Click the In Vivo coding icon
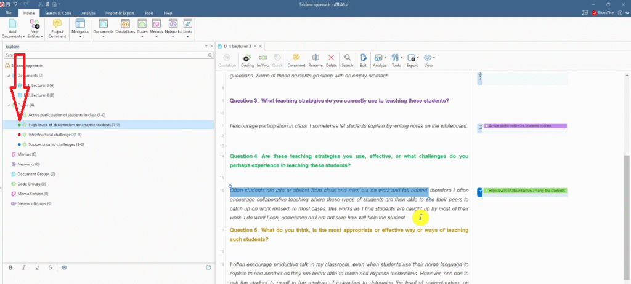Viewport: 631px width, 284px height. point(263,60)
